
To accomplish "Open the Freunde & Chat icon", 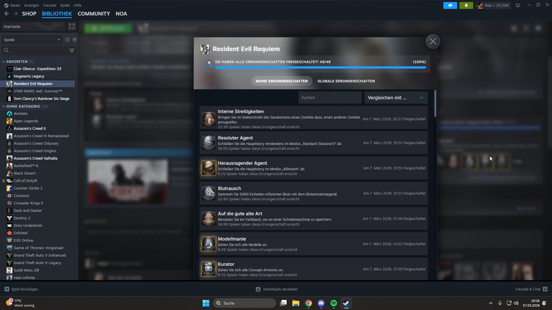I will pos(545,289).
